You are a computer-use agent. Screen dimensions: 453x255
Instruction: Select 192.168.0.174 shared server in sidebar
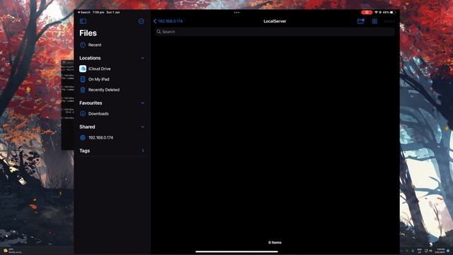(x=96, y=137)
